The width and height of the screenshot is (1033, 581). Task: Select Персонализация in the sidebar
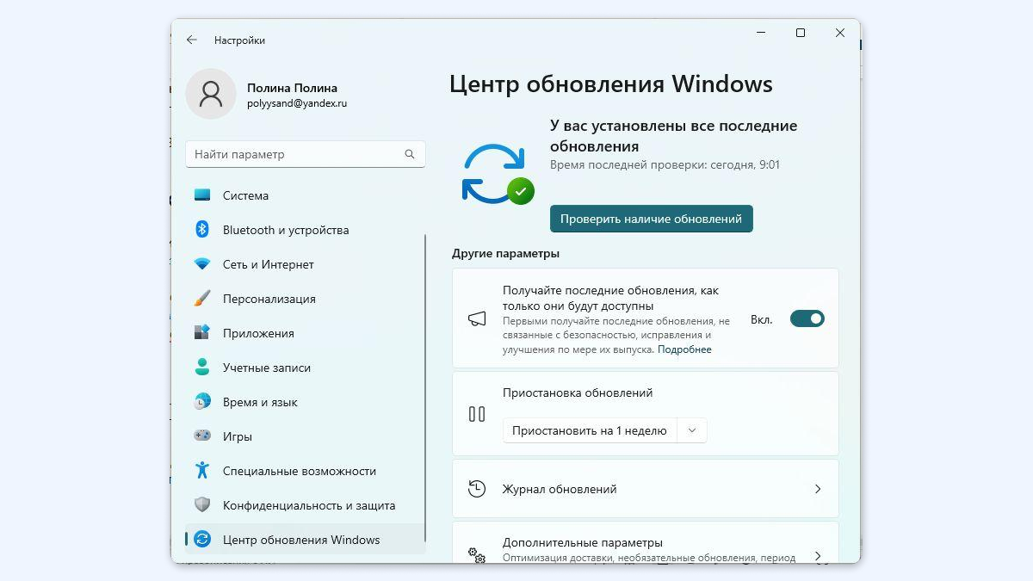305,299
